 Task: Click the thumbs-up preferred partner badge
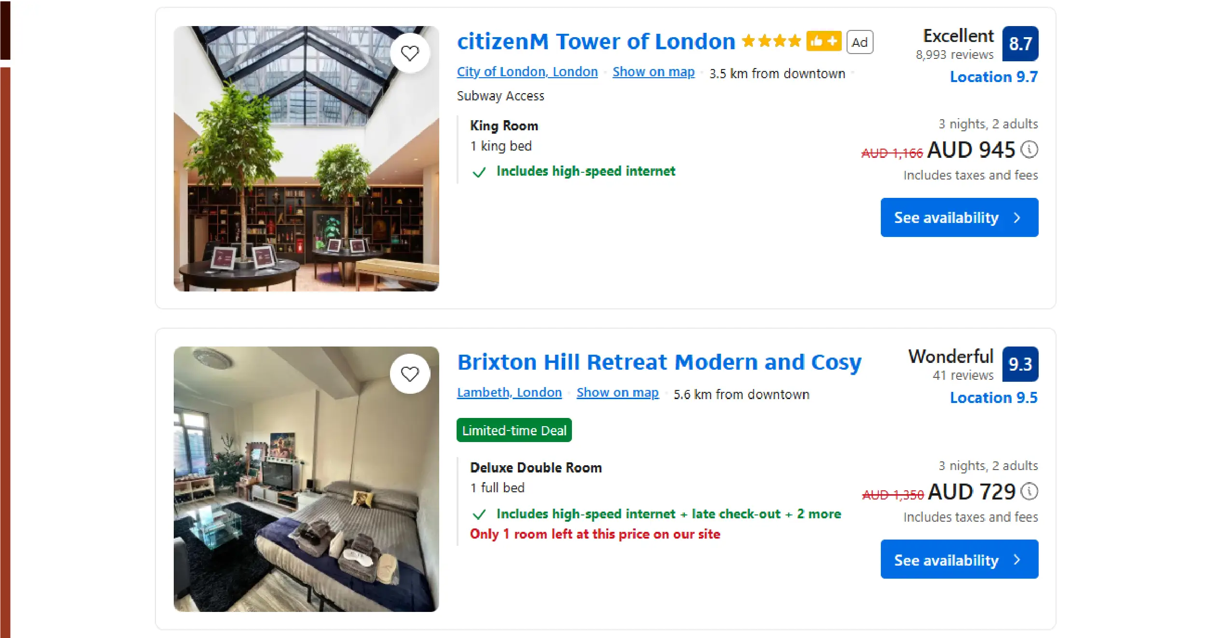[x=823, y=42]
